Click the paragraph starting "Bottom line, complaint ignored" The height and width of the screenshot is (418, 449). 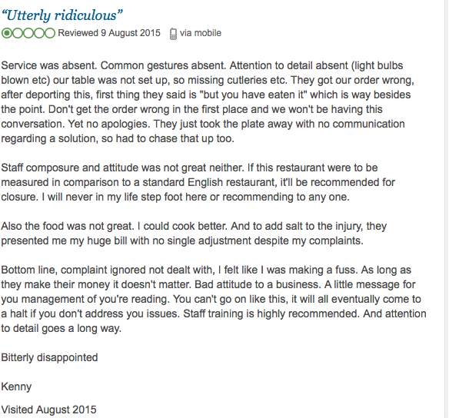[214, 299]
